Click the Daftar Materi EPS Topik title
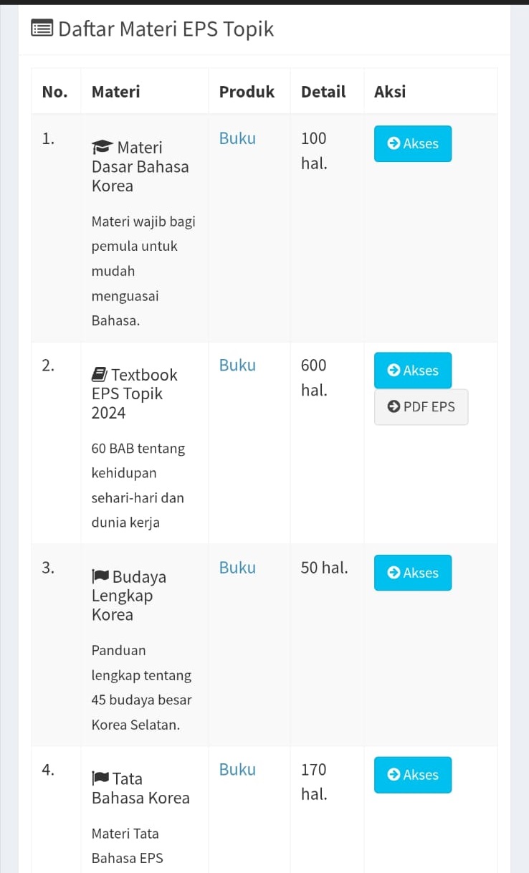This screenshot has width=529, height=873. tap(166, 29)
